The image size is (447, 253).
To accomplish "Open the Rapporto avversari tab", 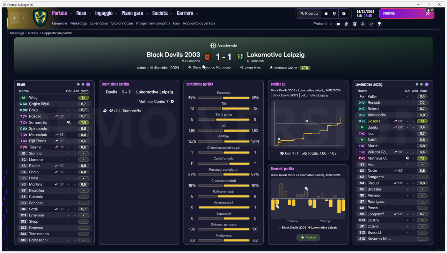I will click(x=199, y=23).
